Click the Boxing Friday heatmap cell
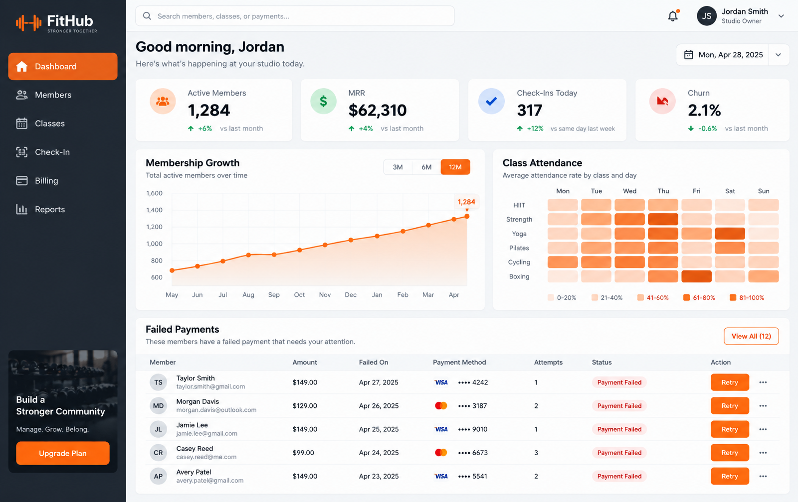Image resolution: width=798 pixels, height=502 pixels. pos(696,276)
